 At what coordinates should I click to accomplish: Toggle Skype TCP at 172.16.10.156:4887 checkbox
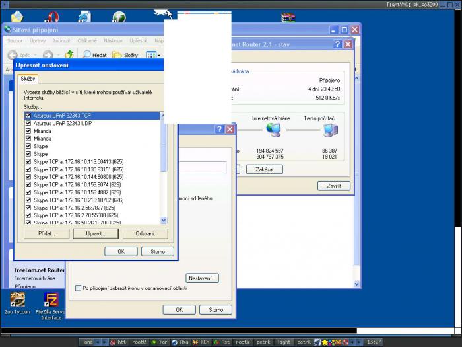(28, 192)
